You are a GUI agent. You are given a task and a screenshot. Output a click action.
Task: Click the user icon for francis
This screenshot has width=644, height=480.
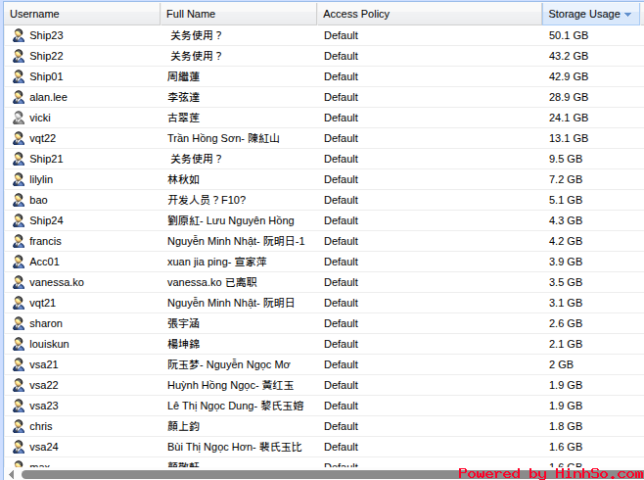(x=19, y=241)
